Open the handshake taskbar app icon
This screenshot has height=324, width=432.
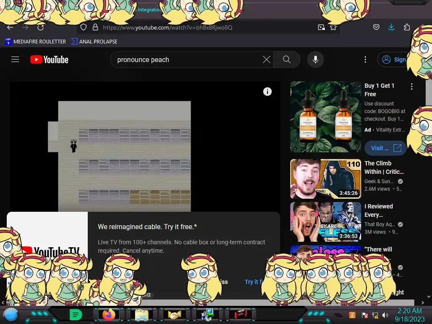click(x=175, y=315)
